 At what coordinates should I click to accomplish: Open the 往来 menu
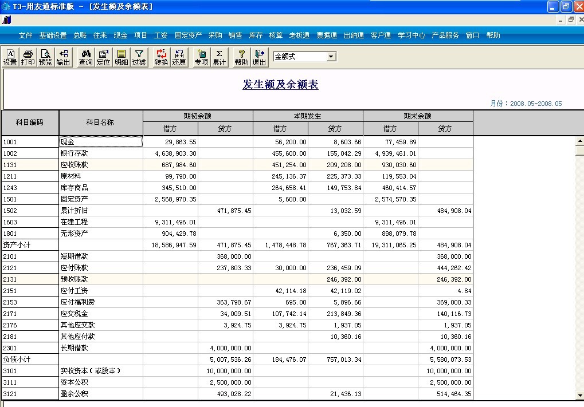pyautogui.click(x=100, y=35)
